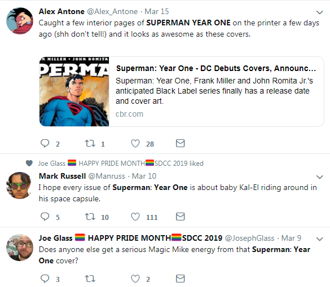Open the cbr.com Superman: Year One article card
This screenshot has height=287, width=330.
182,91
